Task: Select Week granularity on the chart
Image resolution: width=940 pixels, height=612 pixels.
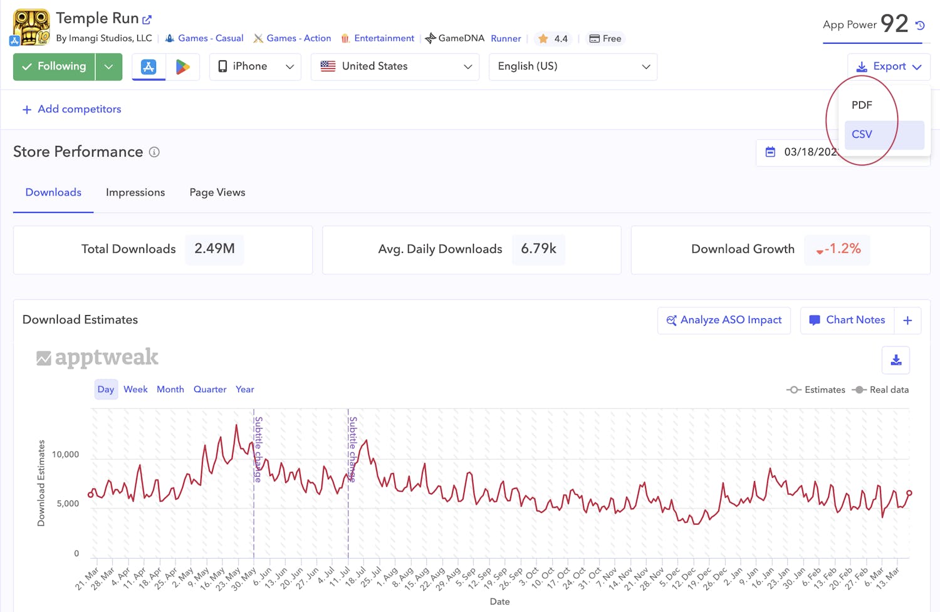Action: pos(135,389)
